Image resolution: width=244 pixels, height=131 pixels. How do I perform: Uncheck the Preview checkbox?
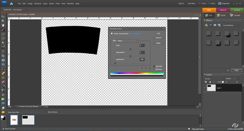point(154,69)
